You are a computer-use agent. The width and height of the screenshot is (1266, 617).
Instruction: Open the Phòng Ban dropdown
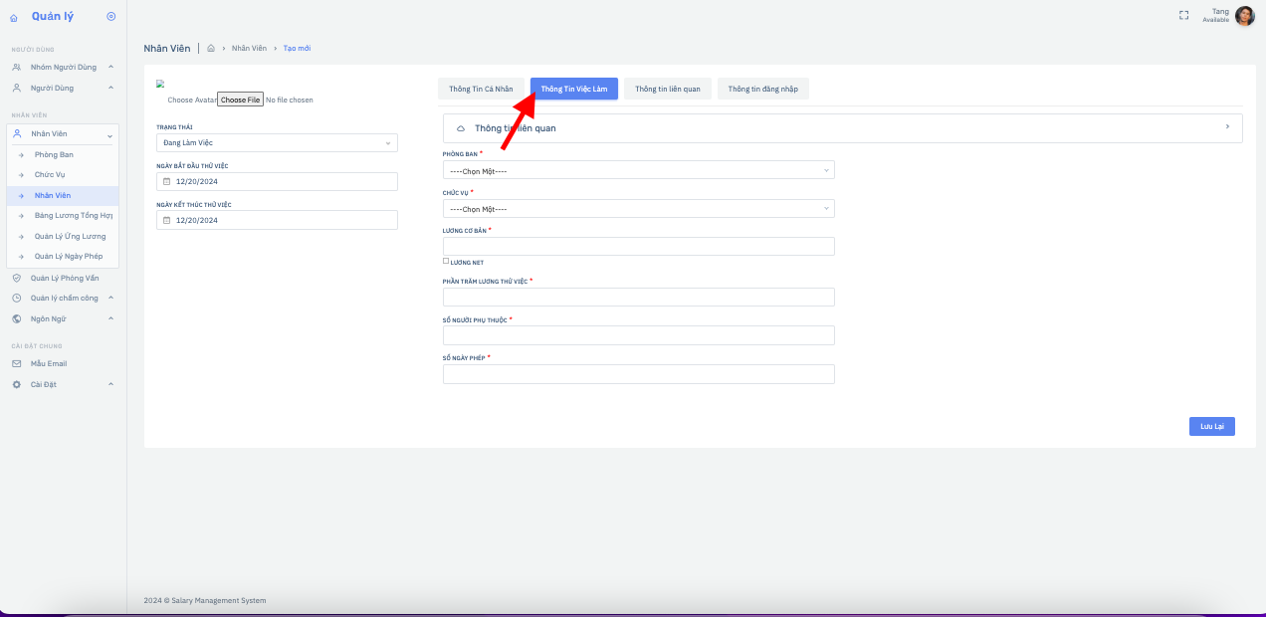click(x=638, y=170)
